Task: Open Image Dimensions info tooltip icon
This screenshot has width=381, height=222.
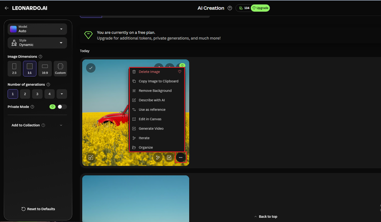Action: [40, 56]
